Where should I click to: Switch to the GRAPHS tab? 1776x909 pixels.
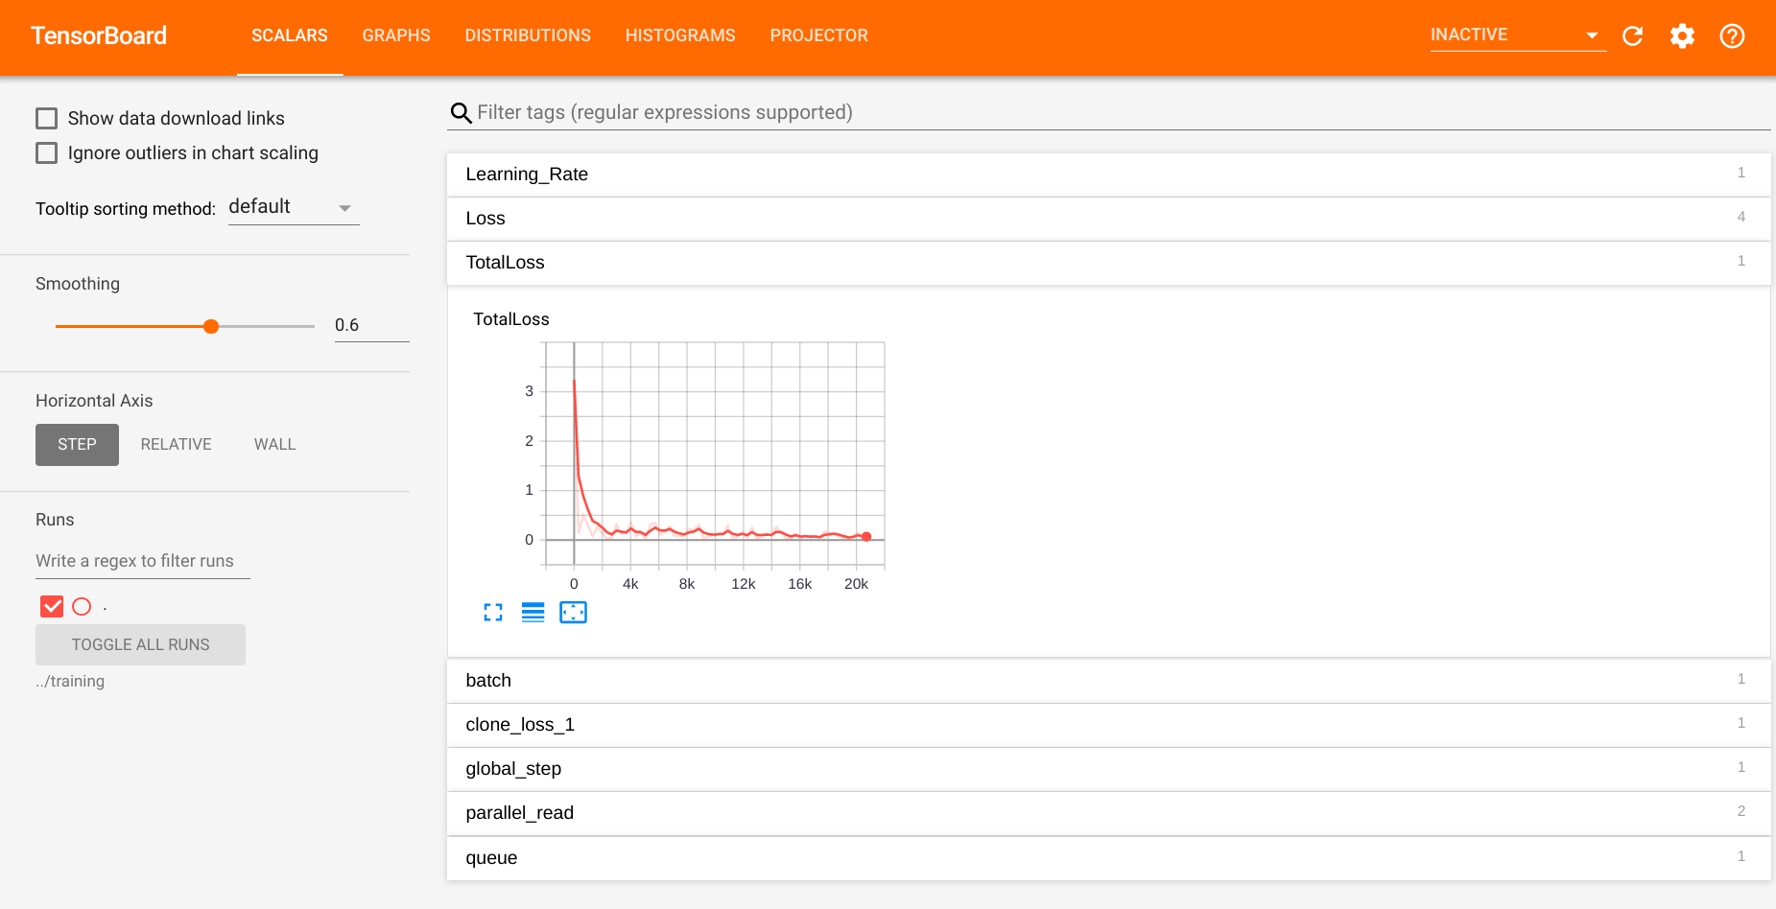(x=396, y=36)
